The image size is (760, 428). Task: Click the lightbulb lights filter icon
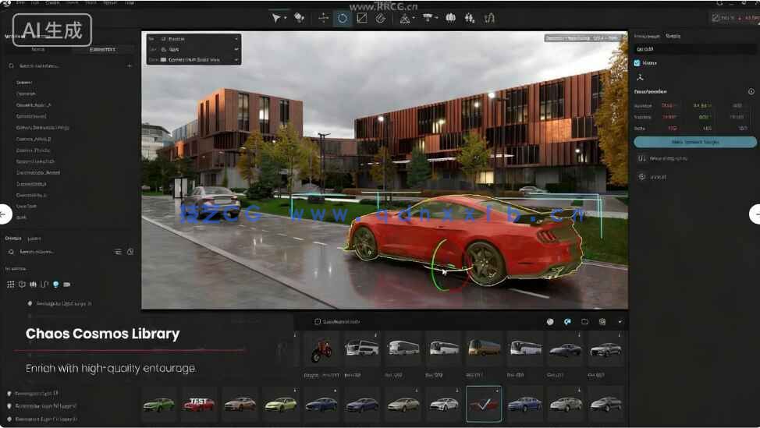coord(55,285)
